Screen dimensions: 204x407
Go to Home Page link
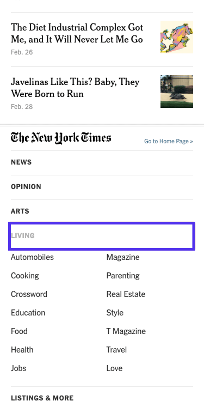click(169, 141)
